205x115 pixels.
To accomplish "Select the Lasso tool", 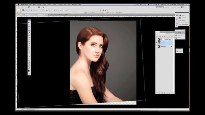I will tap(29, 27).
